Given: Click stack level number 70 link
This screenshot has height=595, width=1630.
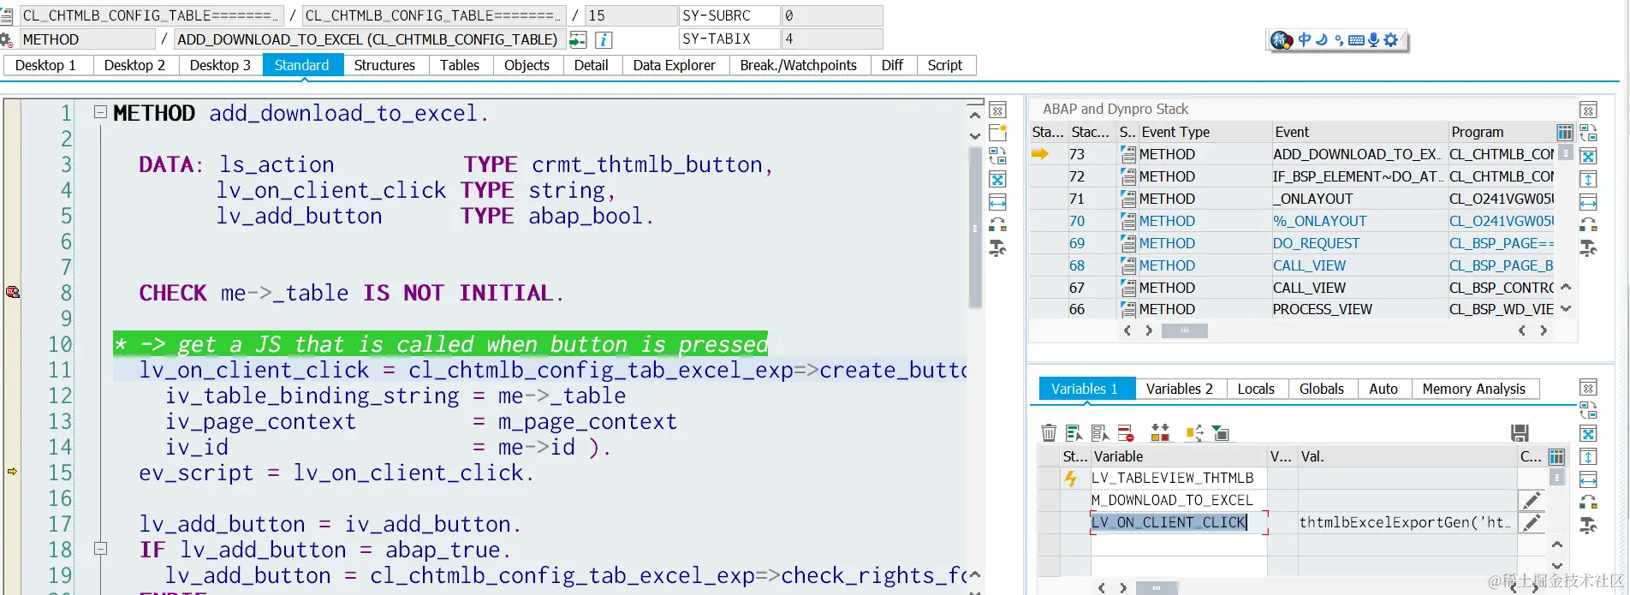Looking at the screenshot, I should coord(1077,221).
